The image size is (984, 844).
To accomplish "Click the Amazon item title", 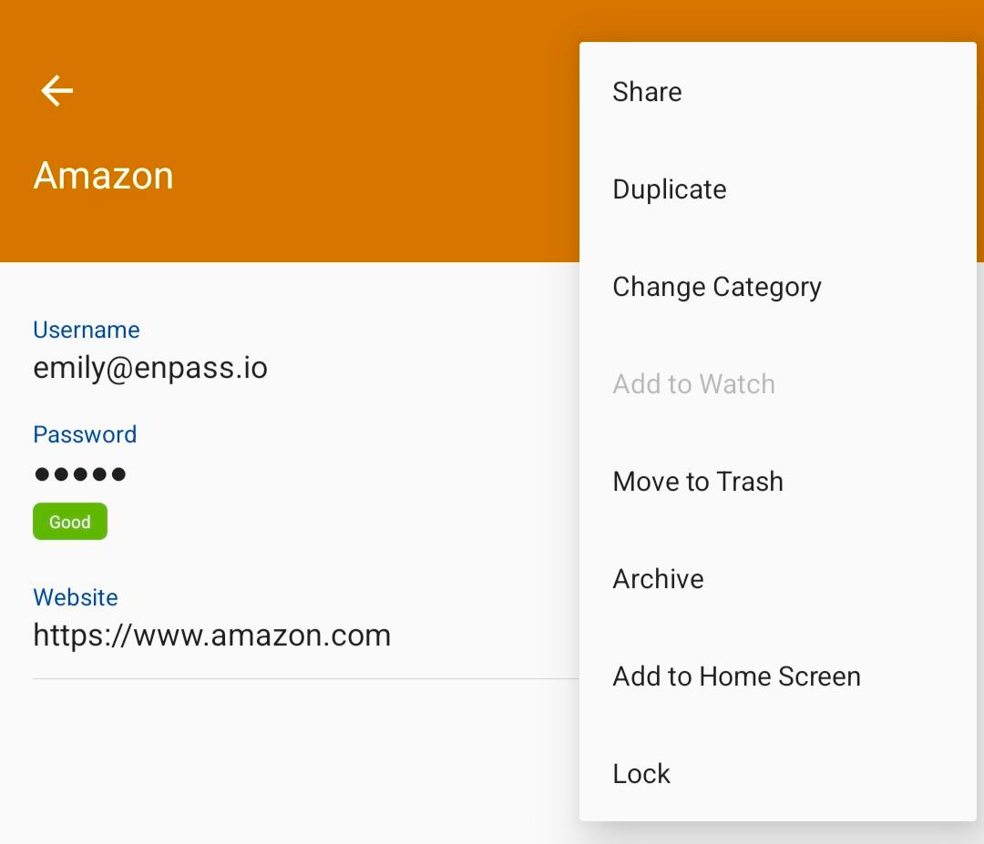I will coord(104,176).
